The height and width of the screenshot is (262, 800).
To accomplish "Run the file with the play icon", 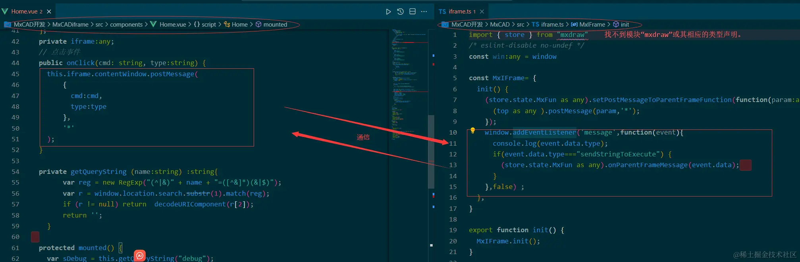I will click(x=388, y=12).
